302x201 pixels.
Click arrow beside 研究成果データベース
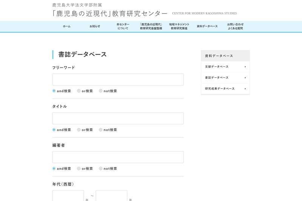point(245,89)
